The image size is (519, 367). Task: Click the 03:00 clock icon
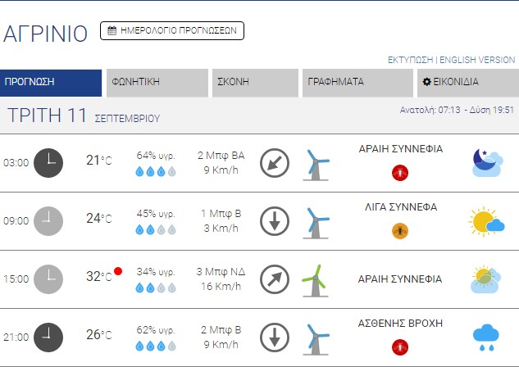click(x=48, y=162)
